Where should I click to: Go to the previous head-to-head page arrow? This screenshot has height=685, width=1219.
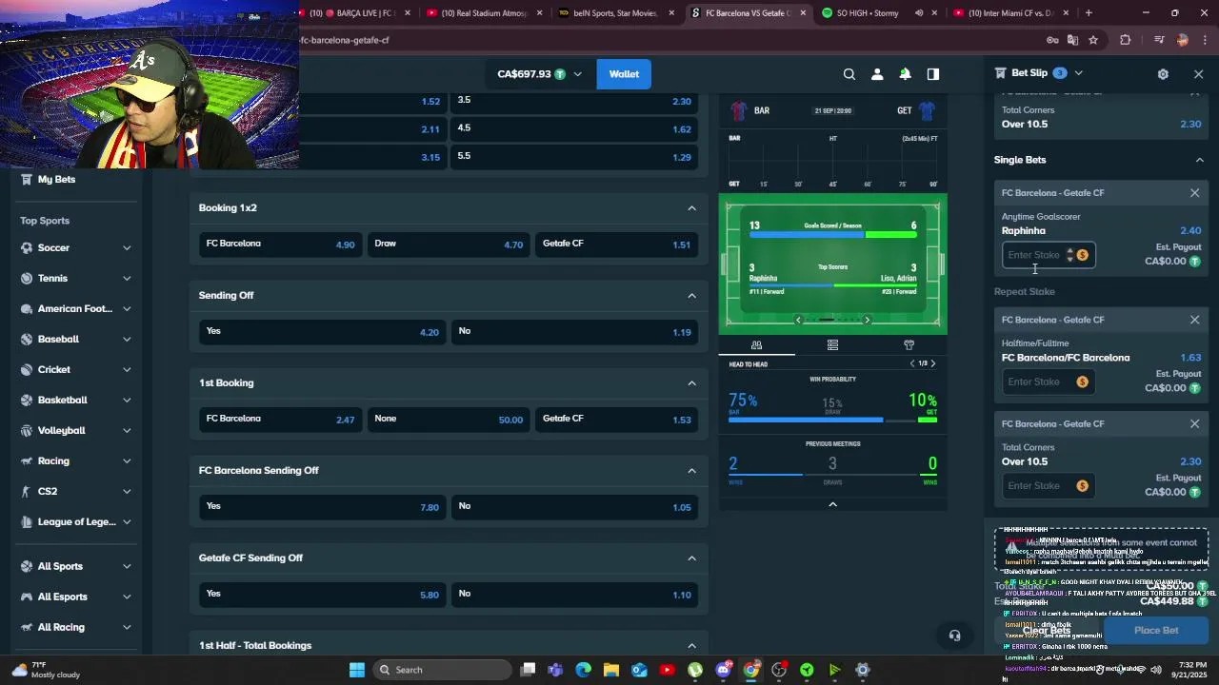(912, 363)
